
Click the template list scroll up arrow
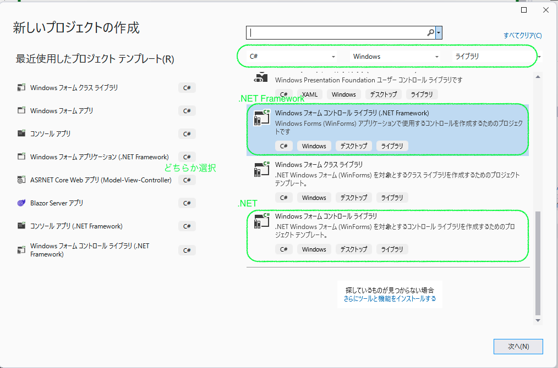538,76
